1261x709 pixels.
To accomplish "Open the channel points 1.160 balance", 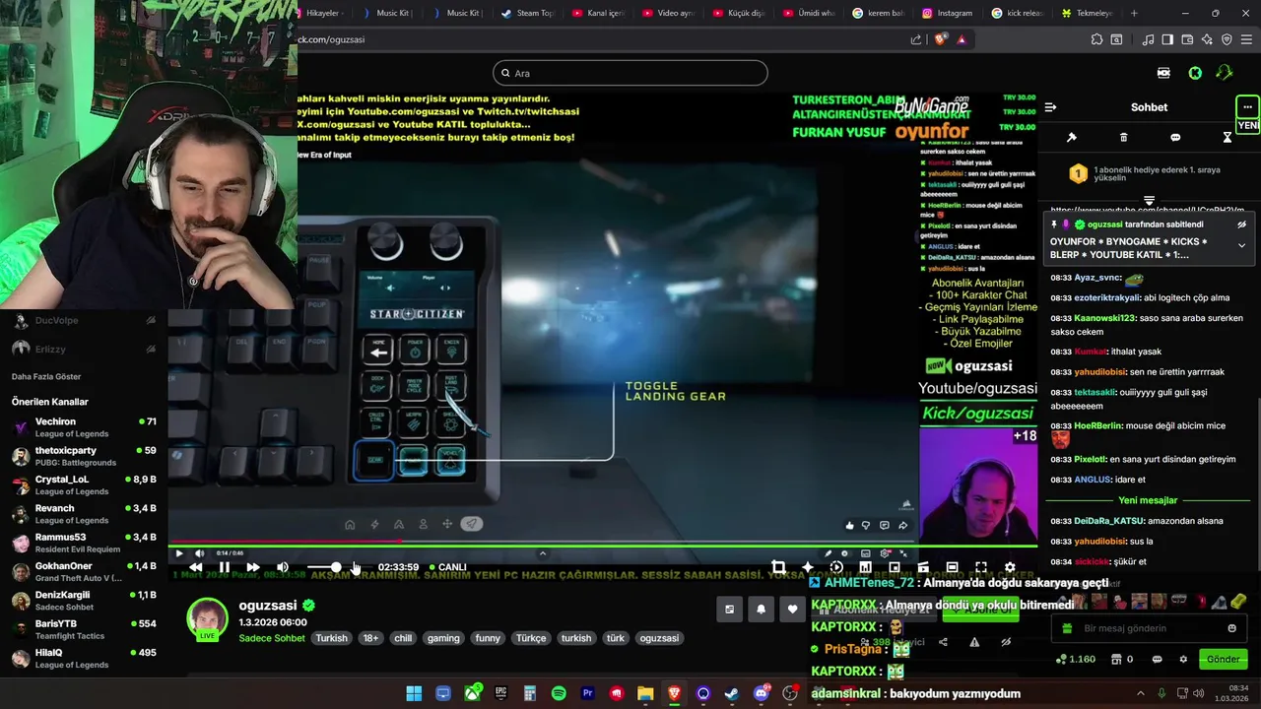I will pos(1075,659).
